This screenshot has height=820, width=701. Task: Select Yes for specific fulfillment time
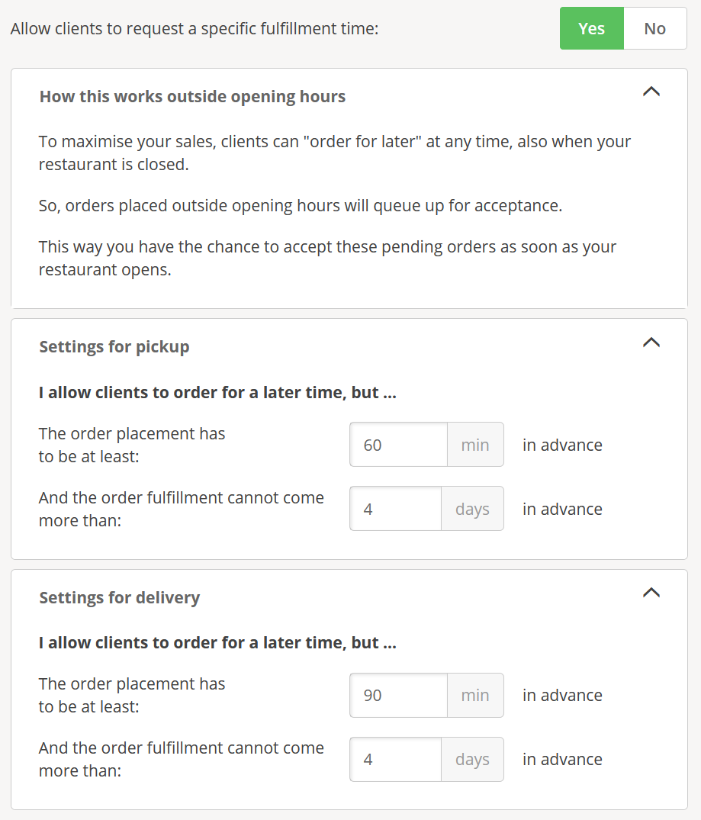coord(591,29)
